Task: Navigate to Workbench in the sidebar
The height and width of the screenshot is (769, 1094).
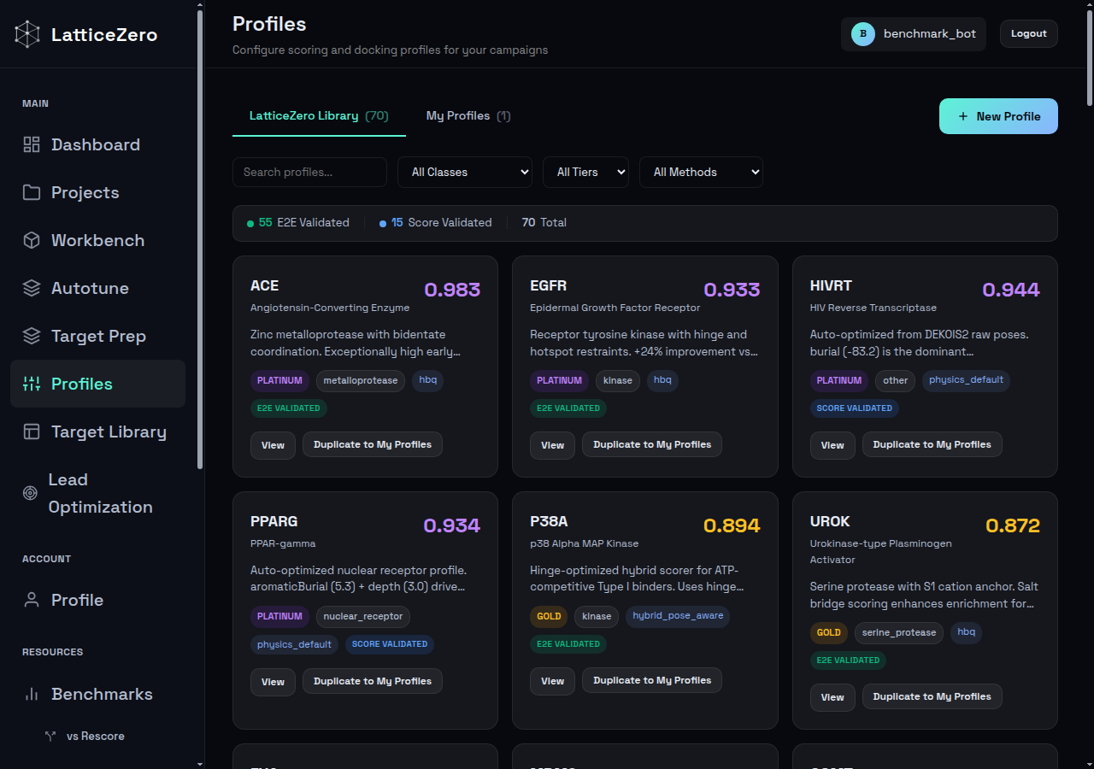Action: [x=97, y=240]
